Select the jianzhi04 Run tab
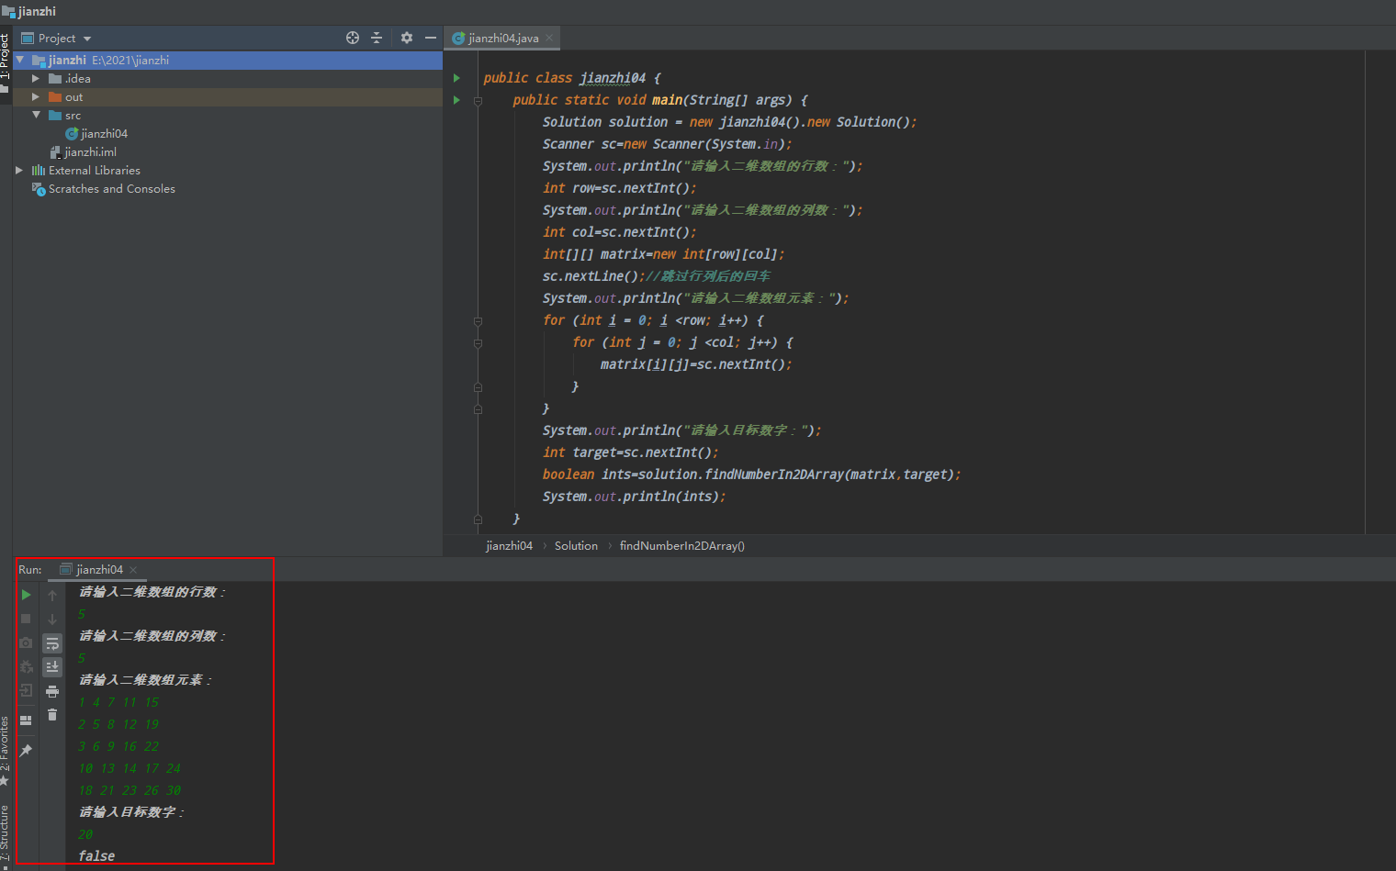This screenshot has height=871, width=1396. 99,569
